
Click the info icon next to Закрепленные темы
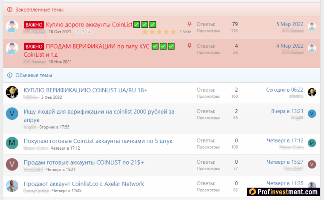(x=10, y=9)
